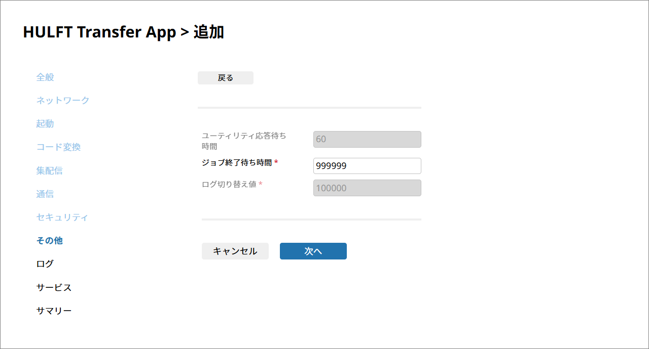Go to the ログ step
Screen dimensions: 649x349
pos(45,264)
